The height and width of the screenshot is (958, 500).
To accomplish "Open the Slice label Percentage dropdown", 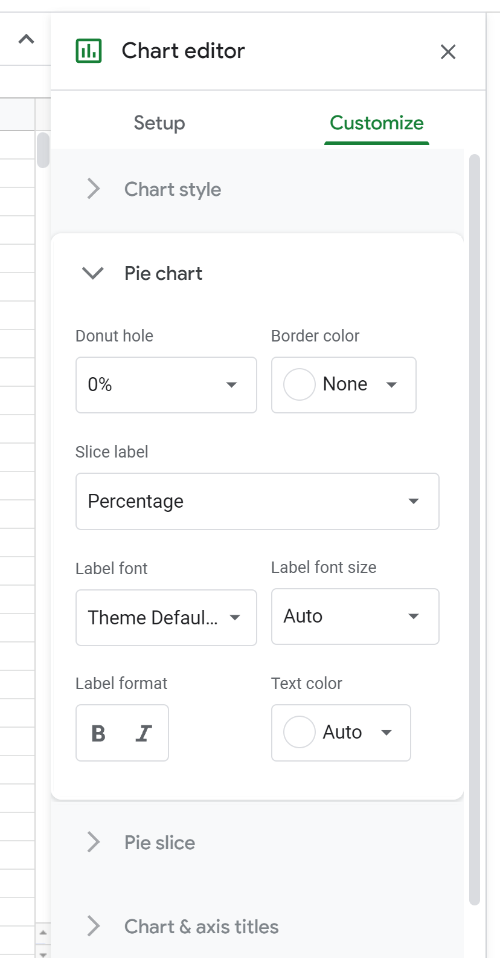I will [x=257, y=502].
